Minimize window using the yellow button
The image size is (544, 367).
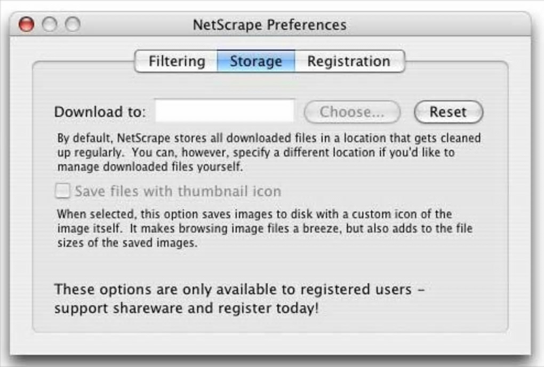coord(49,25)
